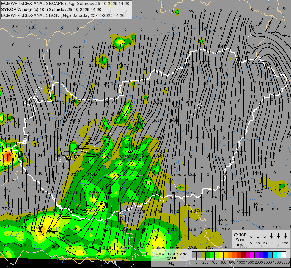Click the 1000 tick label on CAPE scale

[x=241, y=262]
